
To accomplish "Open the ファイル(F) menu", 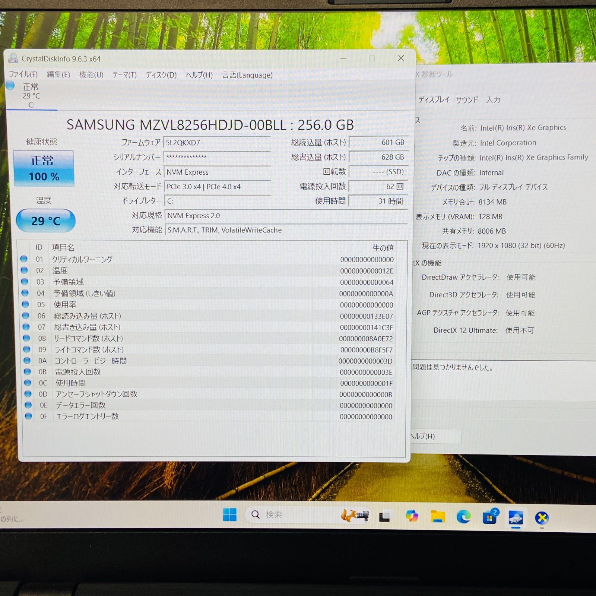I will point(23,74).
